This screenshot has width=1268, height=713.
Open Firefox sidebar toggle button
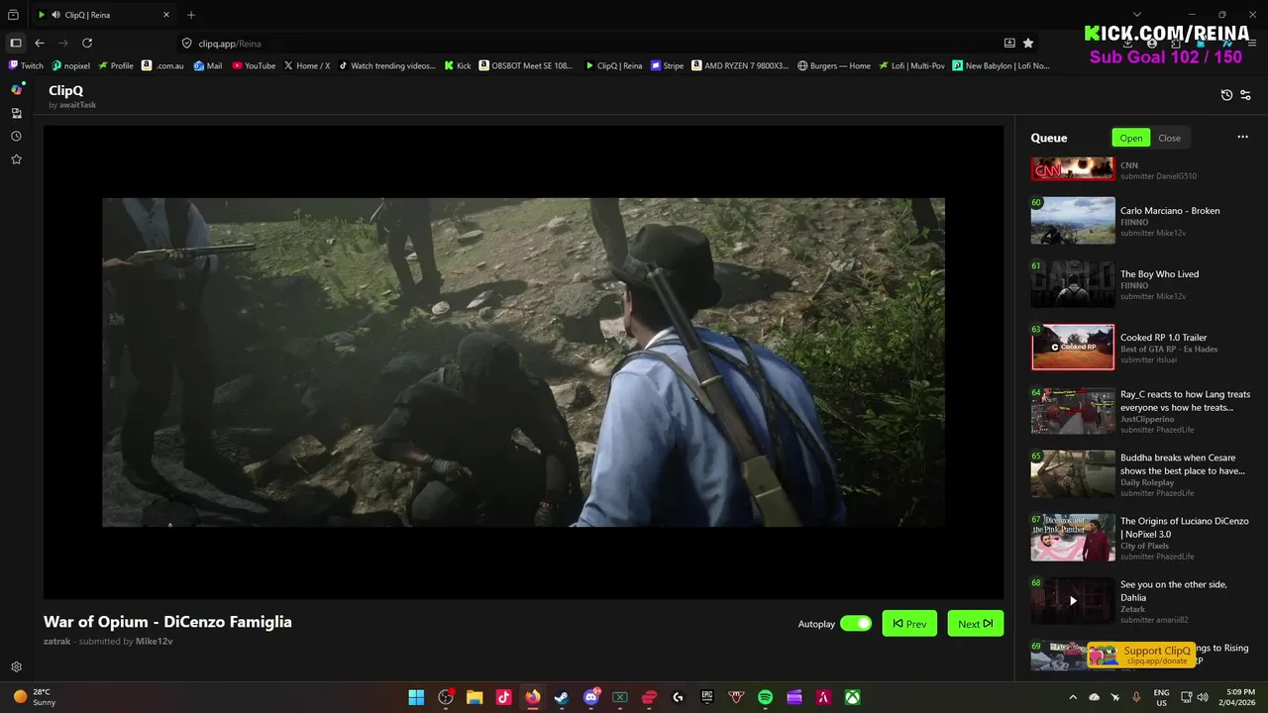tap(15, 43)
